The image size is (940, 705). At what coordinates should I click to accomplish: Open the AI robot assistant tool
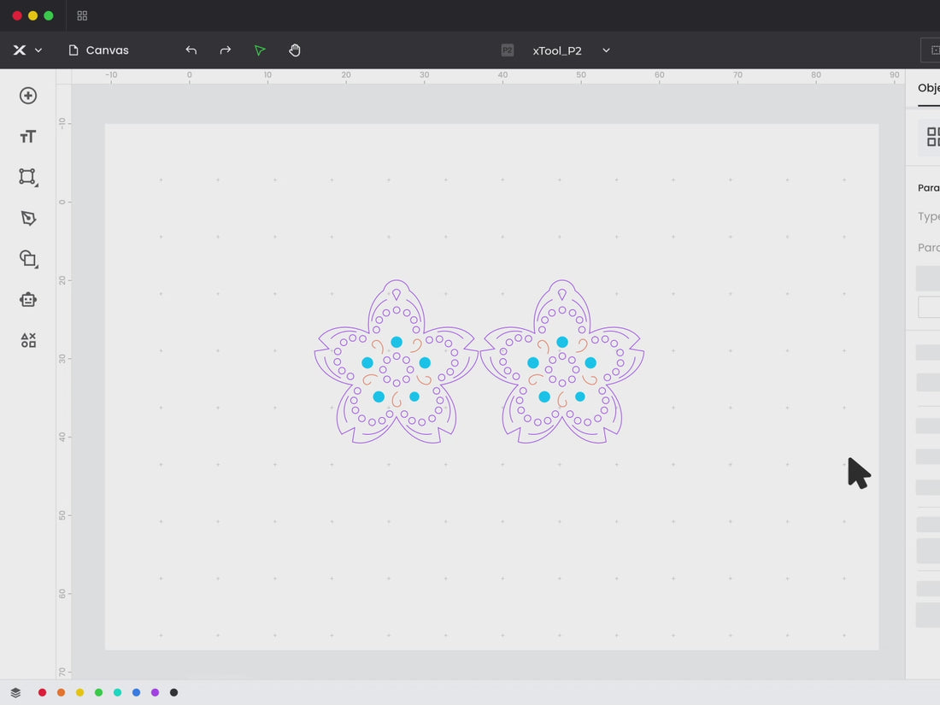[28, 300]
